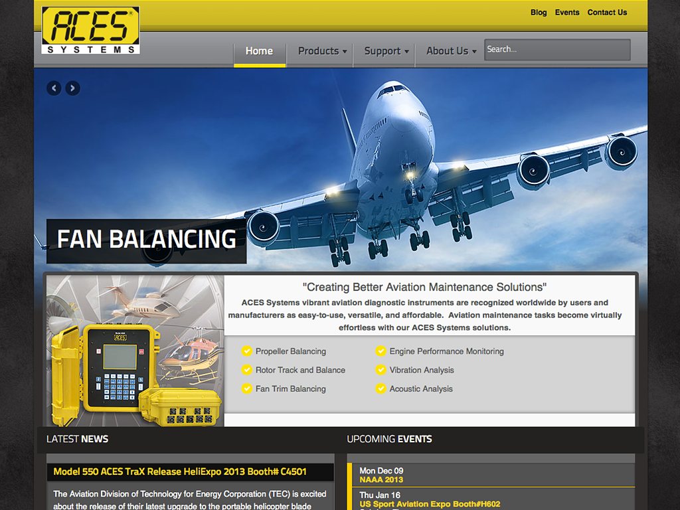Open the Blog link in header

tap(539, 13)
